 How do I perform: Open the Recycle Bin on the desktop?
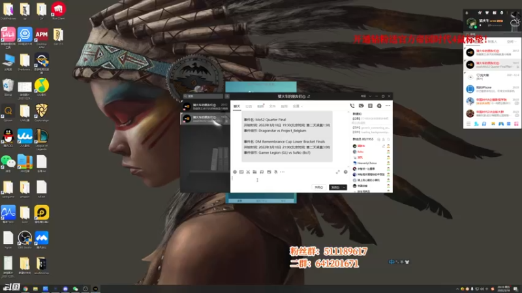pyautogui.click(x=8, y=87)
